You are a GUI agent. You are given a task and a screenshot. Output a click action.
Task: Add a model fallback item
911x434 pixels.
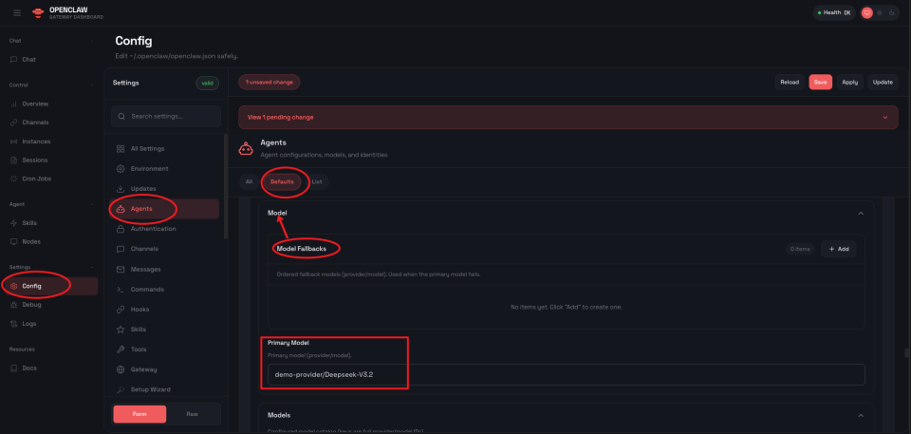[838, 249]
